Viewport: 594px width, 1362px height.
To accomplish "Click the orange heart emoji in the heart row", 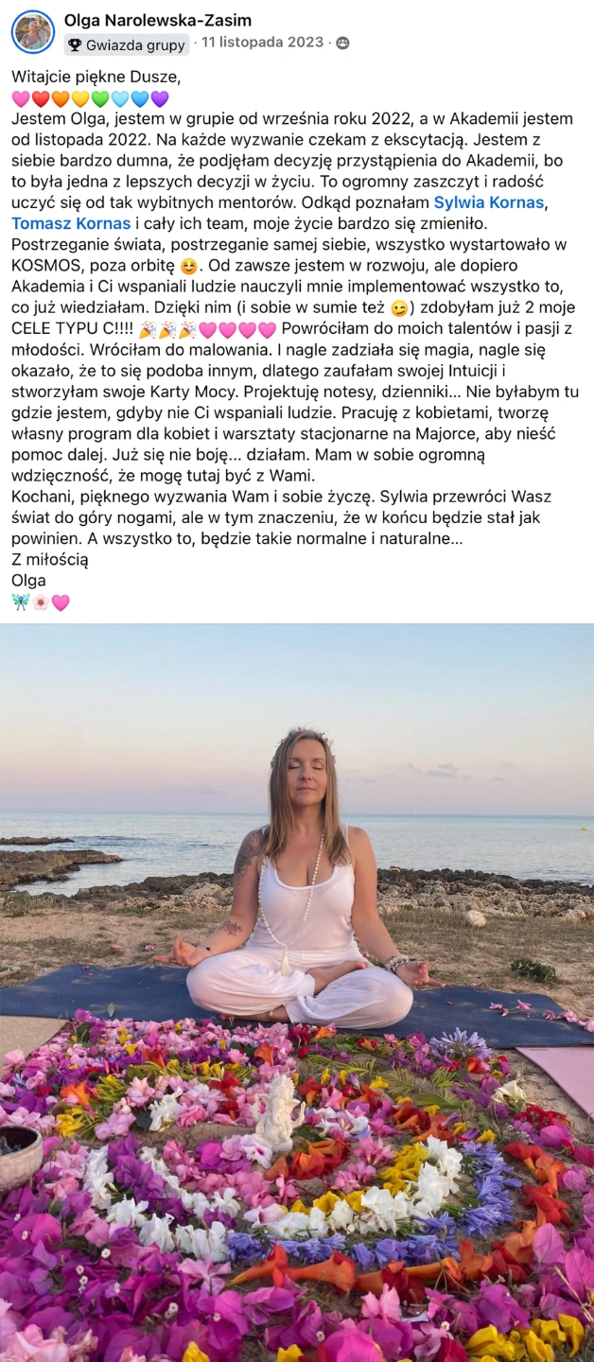I will (x=61, y=98).
